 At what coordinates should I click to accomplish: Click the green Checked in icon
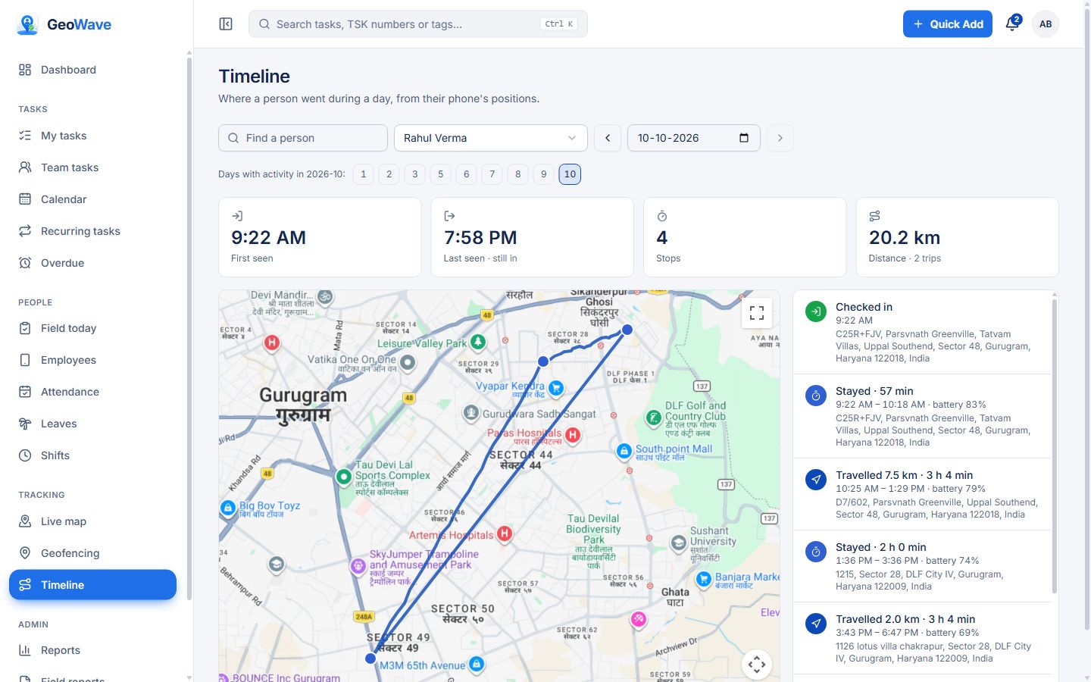[x=816, y=311]
